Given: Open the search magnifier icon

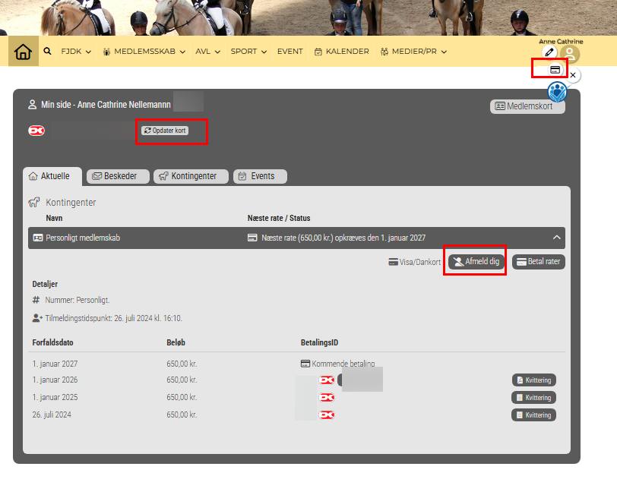Looking at the screenshot, I should [x=47, y=52].
